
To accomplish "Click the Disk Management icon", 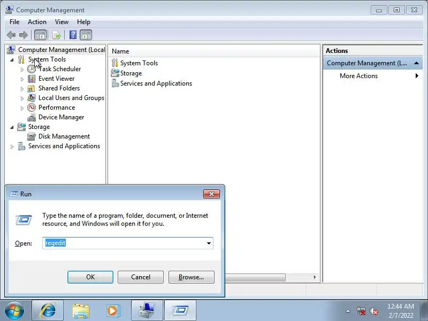I will pos(32,136).
